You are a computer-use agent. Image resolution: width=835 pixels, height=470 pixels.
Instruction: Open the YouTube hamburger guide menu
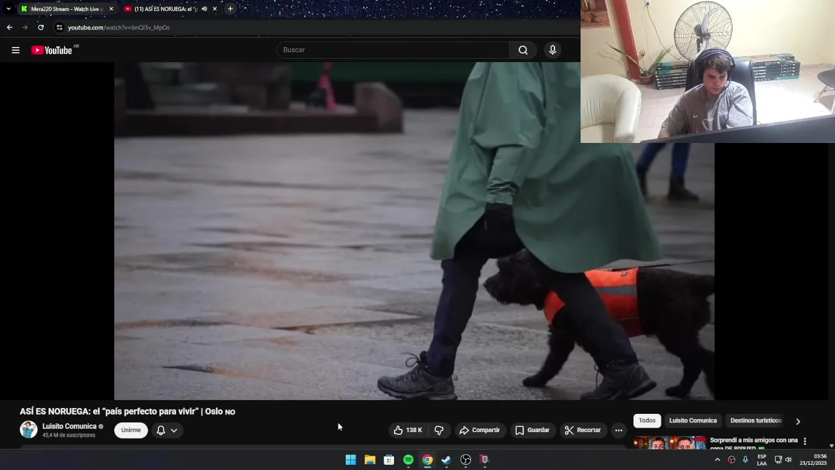point(16,50)
